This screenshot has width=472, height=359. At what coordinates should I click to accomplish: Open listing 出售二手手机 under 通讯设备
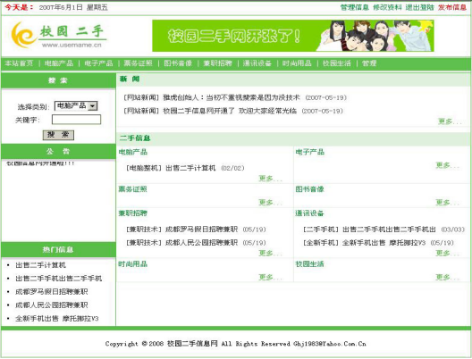pyautogui.click(x=389, y=230)
